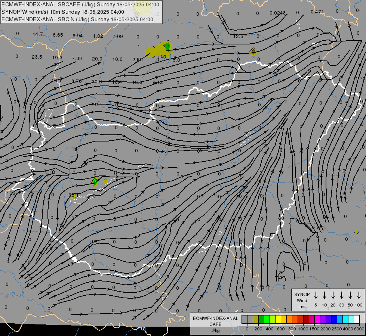Click the 12.5 CAPE value
The width and height of the screenshot is (366, 336).
coord(238,37)
